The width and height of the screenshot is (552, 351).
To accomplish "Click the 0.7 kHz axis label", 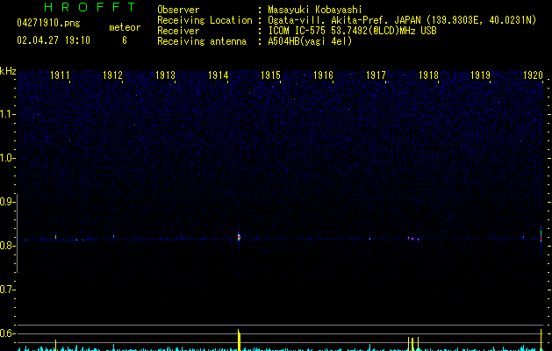I will click(x=7, y=290).
